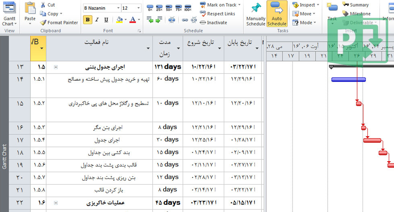Open the background color dropdown arrow
Viewport: 394px width, 212px height.
(126, 20)
